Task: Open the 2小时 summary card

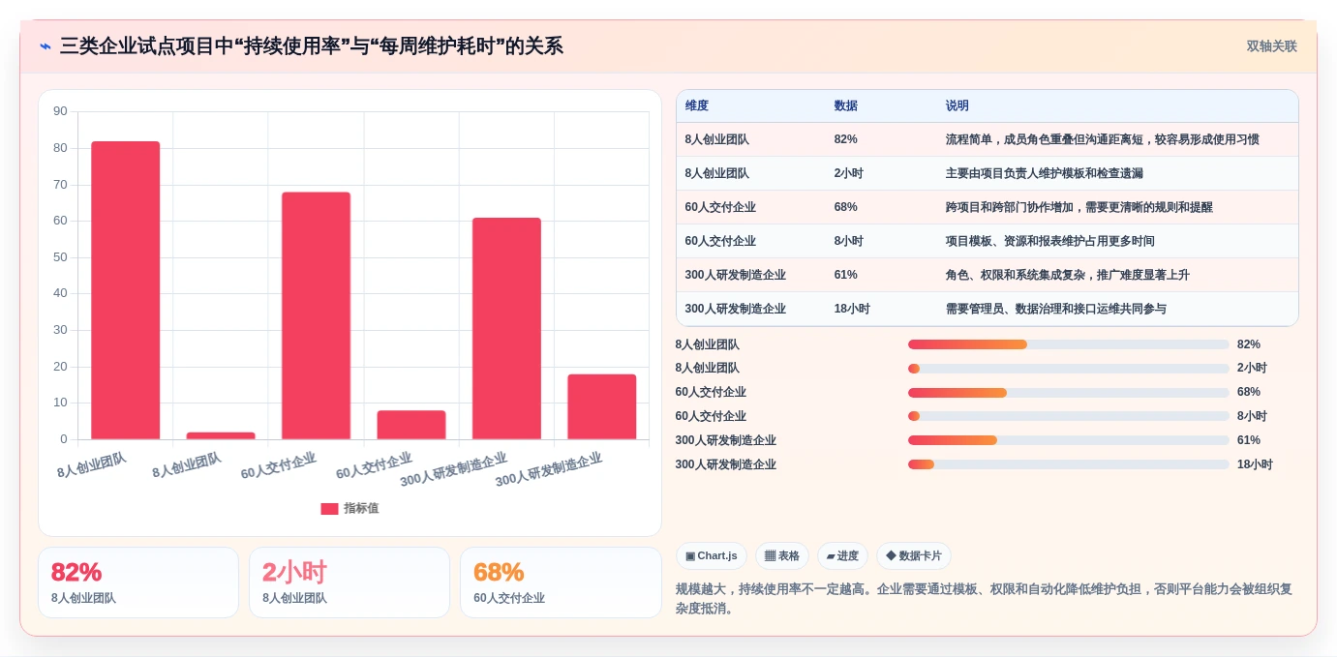Action: (x=349, y=582)
